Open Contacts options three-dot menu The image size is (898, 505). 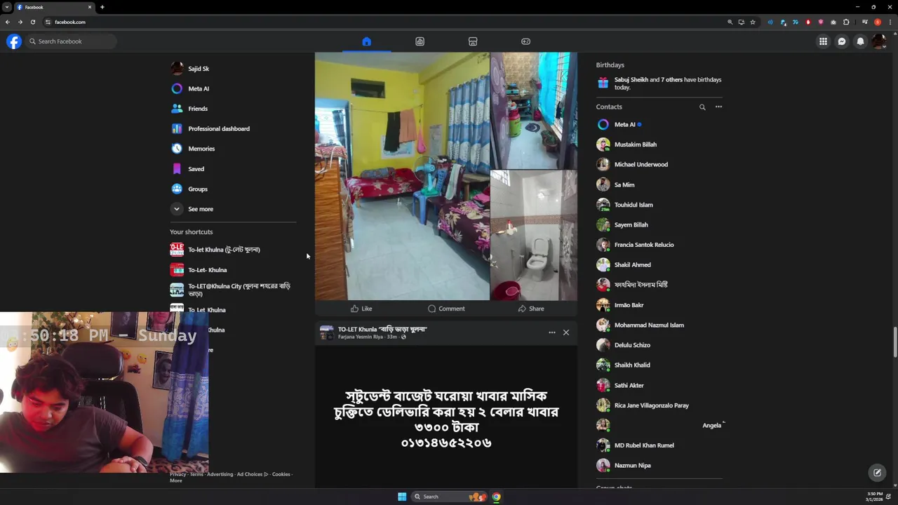[x=718, y=107]
